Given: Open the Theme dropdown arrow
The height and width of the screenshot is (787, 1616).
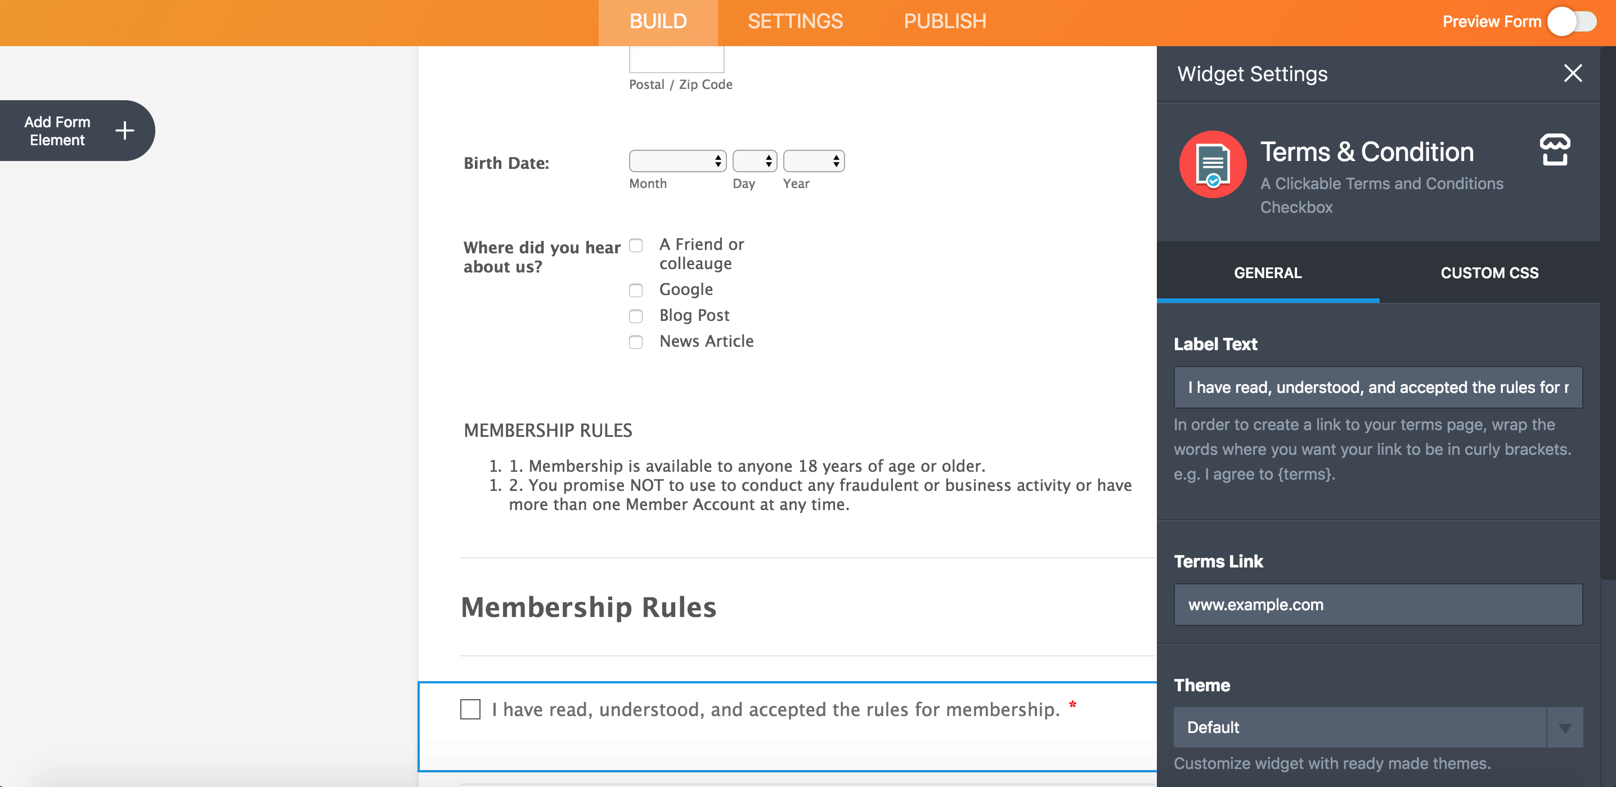Looking at the screenshot, I should coord(1565,728).
